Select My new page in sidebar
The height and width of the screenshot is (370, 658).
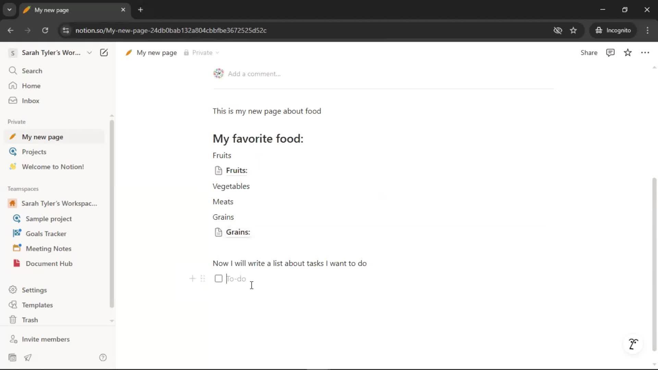pos(55,137)
